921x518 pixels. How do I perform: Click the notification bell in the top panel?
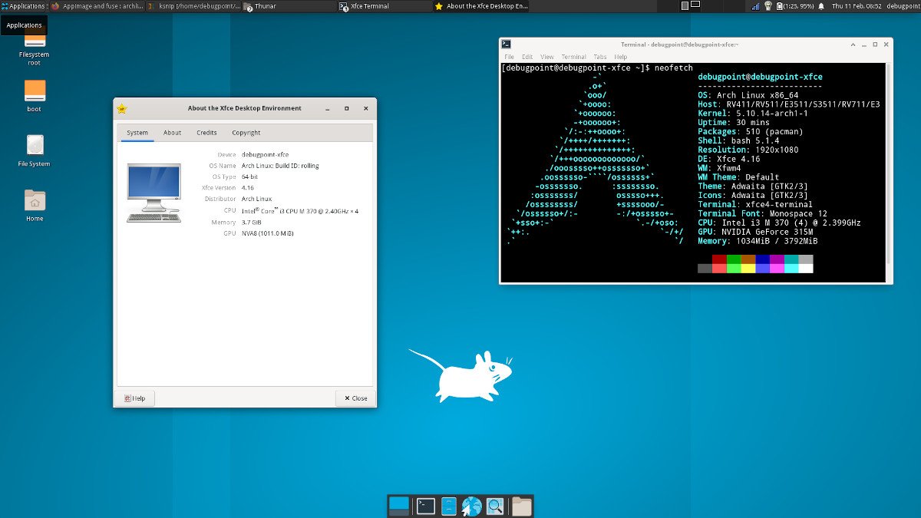[822, 6]
